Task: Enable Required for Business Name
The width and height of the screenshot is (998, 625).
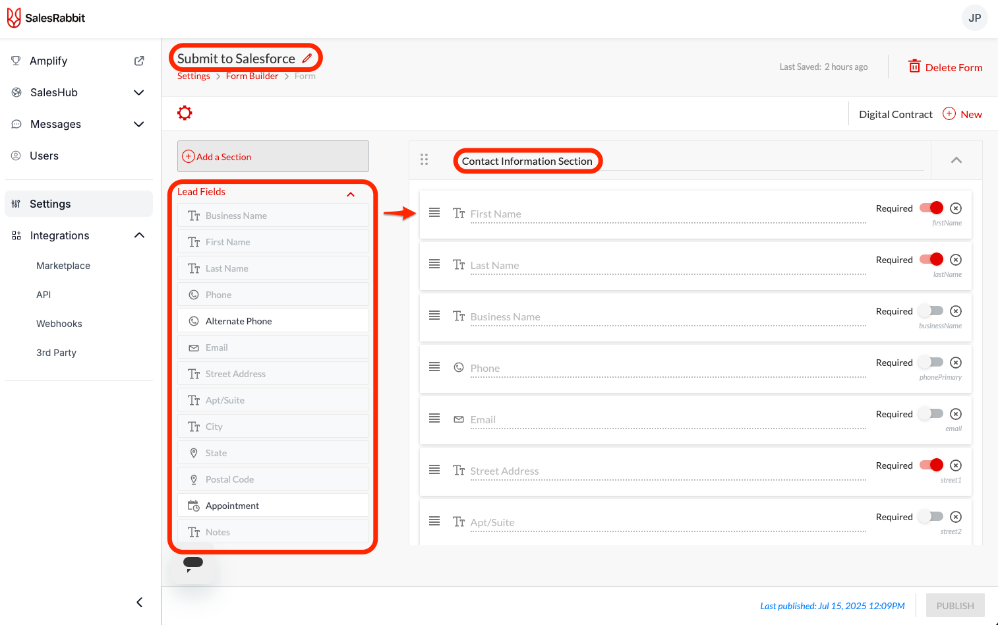Action: [x=931, y=311]
